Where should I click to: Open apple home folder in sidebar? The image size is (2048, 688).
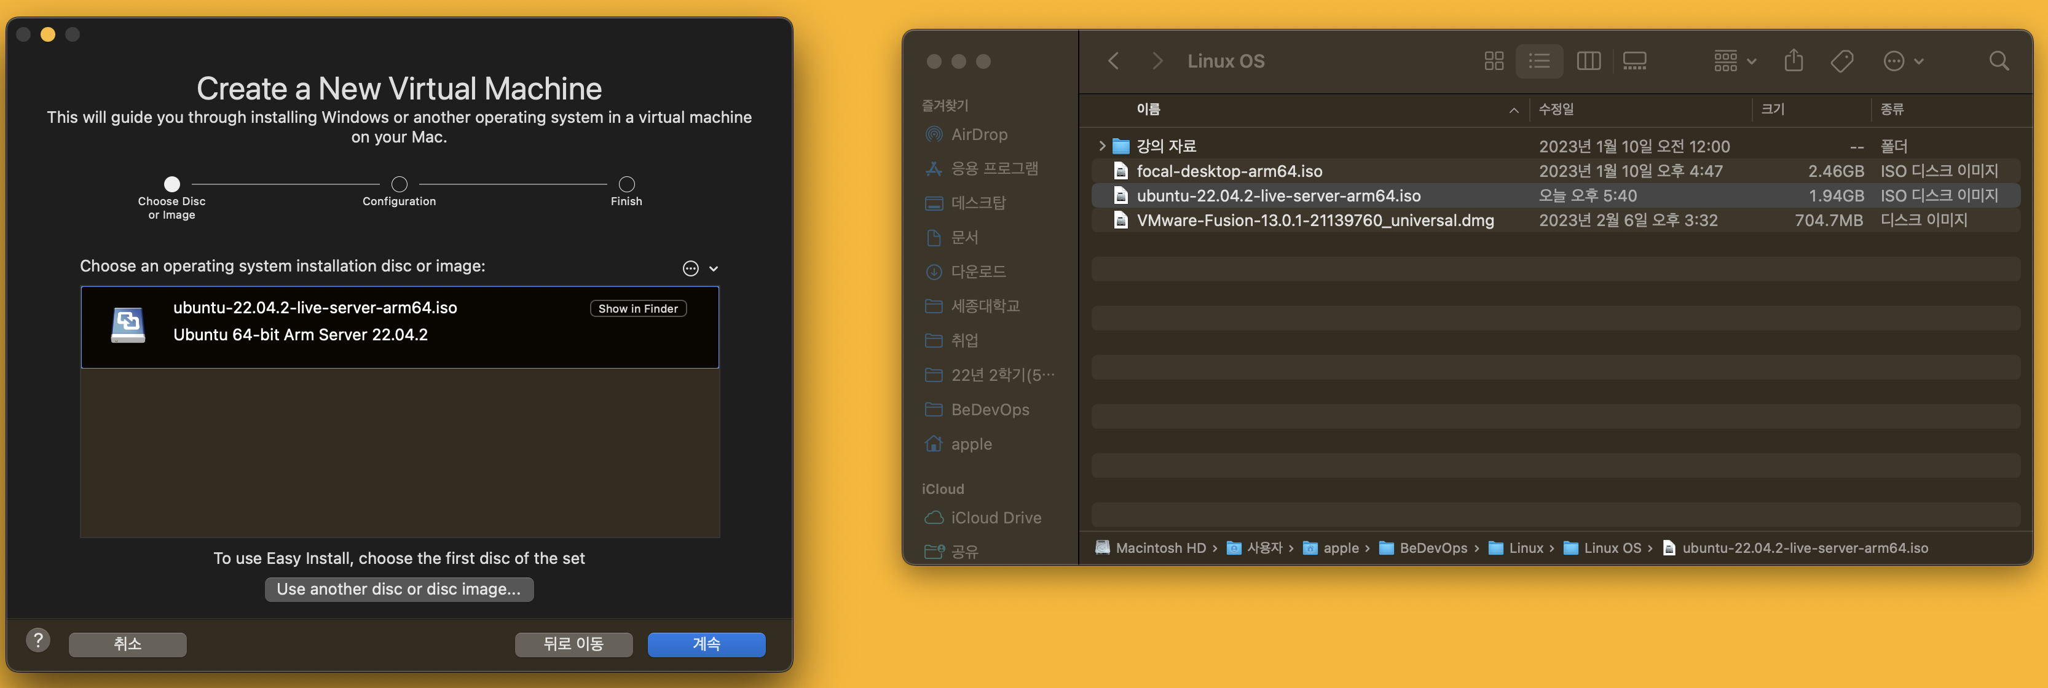click(x=958, y=444)
